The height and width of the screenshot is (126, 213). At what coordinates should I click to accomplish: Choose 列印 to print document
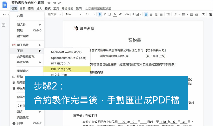tap(27, 123)
